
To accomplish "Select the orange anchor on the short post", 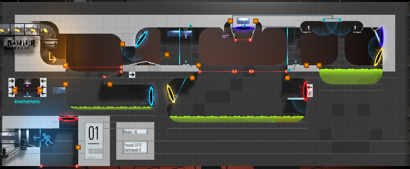I will click(167, 55).
